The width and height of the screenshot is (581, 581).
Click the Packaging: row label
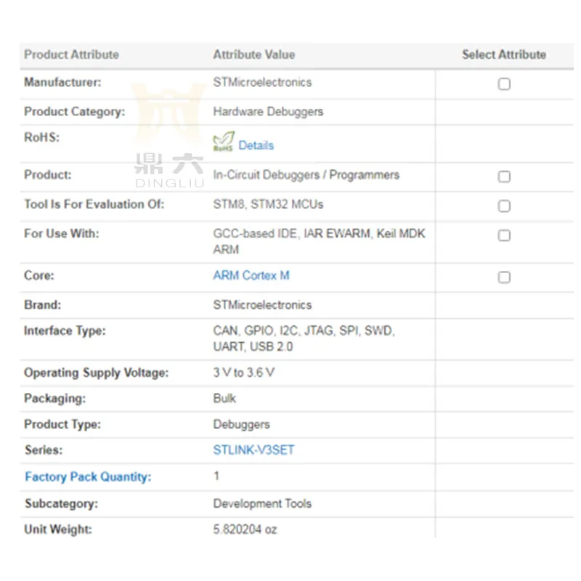pyautogui.click(x=55, y=398)
